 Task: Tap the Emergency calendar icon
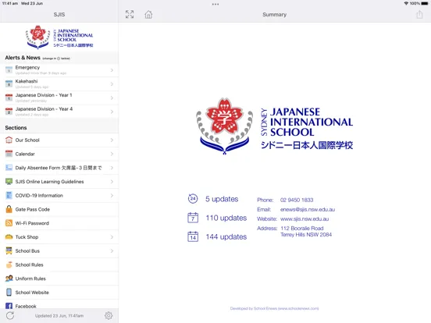9,70
